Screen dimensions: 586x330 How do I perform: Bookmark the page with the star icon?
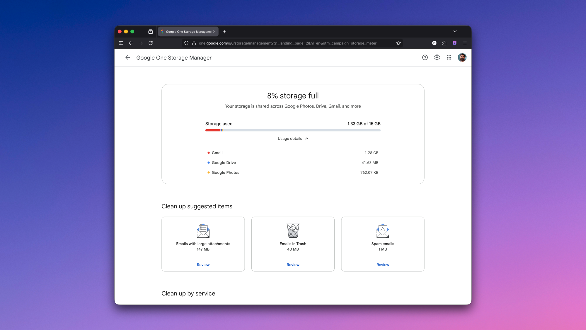pyautogui.click(x=398, y=43)
